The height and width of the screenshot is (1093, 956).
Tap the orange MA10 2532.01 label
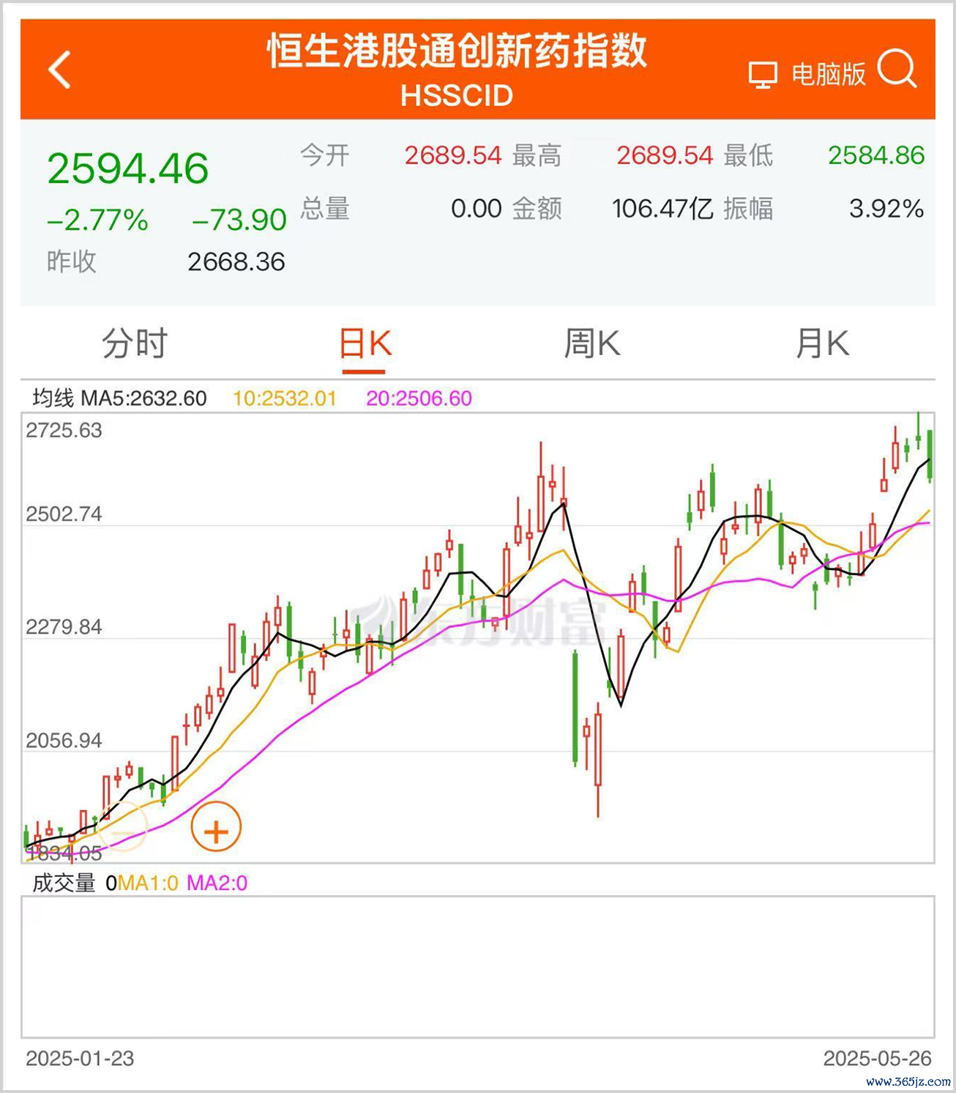click(284, 399)
